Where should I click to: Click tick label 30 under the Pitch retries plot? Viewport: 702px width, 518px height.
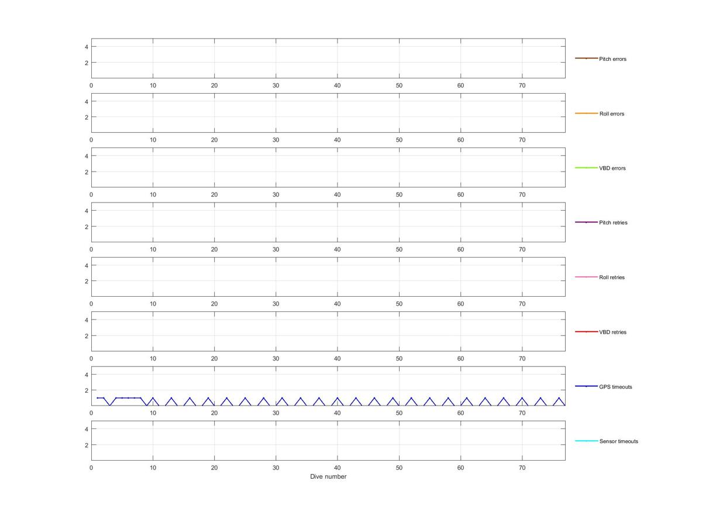point(276,249)
